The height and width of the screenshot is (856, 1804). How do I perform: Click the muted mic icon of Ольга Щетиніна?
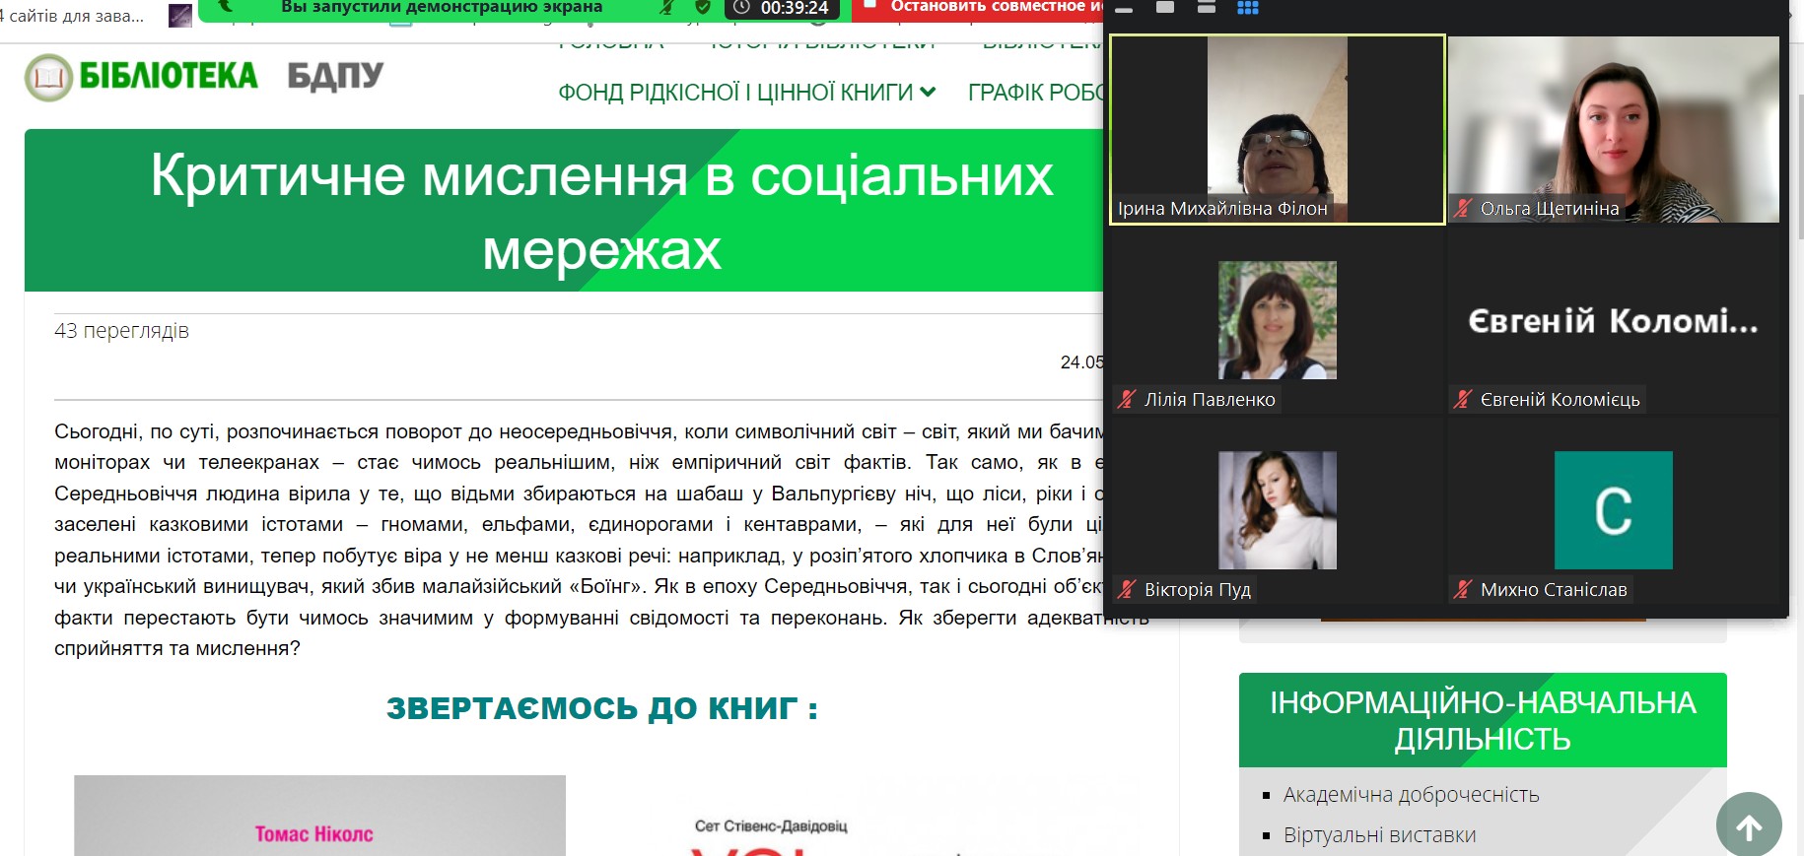click(1463, 208)
